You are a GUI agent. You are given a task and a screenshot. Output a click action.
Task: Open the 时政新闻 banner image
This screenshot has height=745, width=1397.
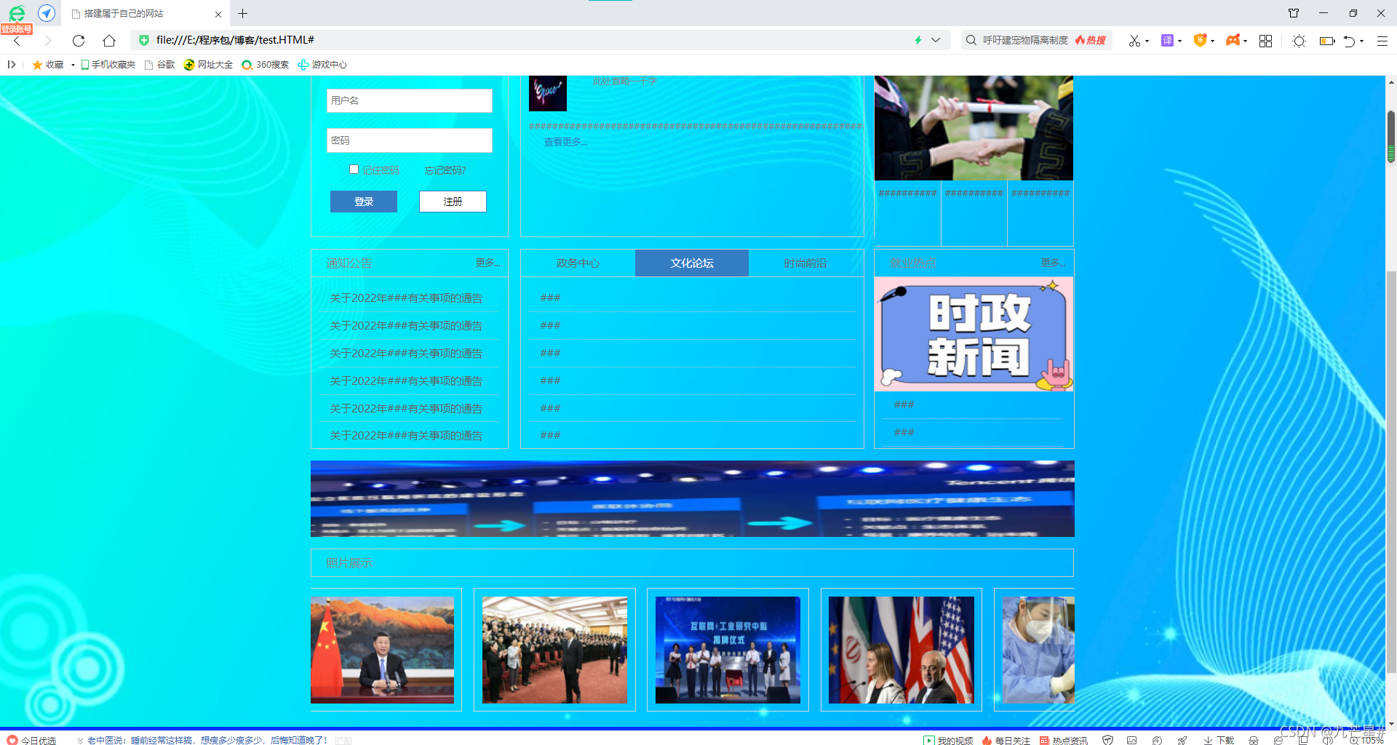tap(974, 334)
